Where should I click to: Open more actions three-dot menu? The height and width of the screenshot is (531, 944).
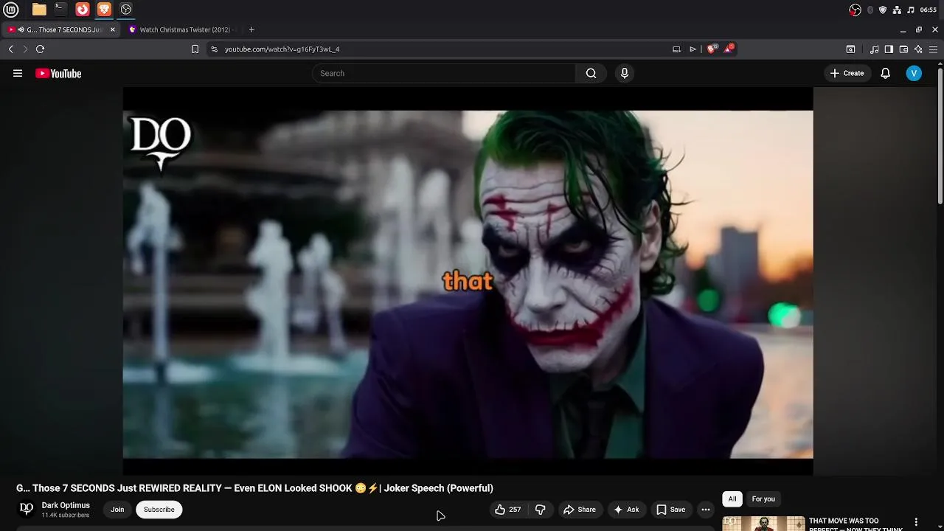pyautogui.click(x=706, y=510)
